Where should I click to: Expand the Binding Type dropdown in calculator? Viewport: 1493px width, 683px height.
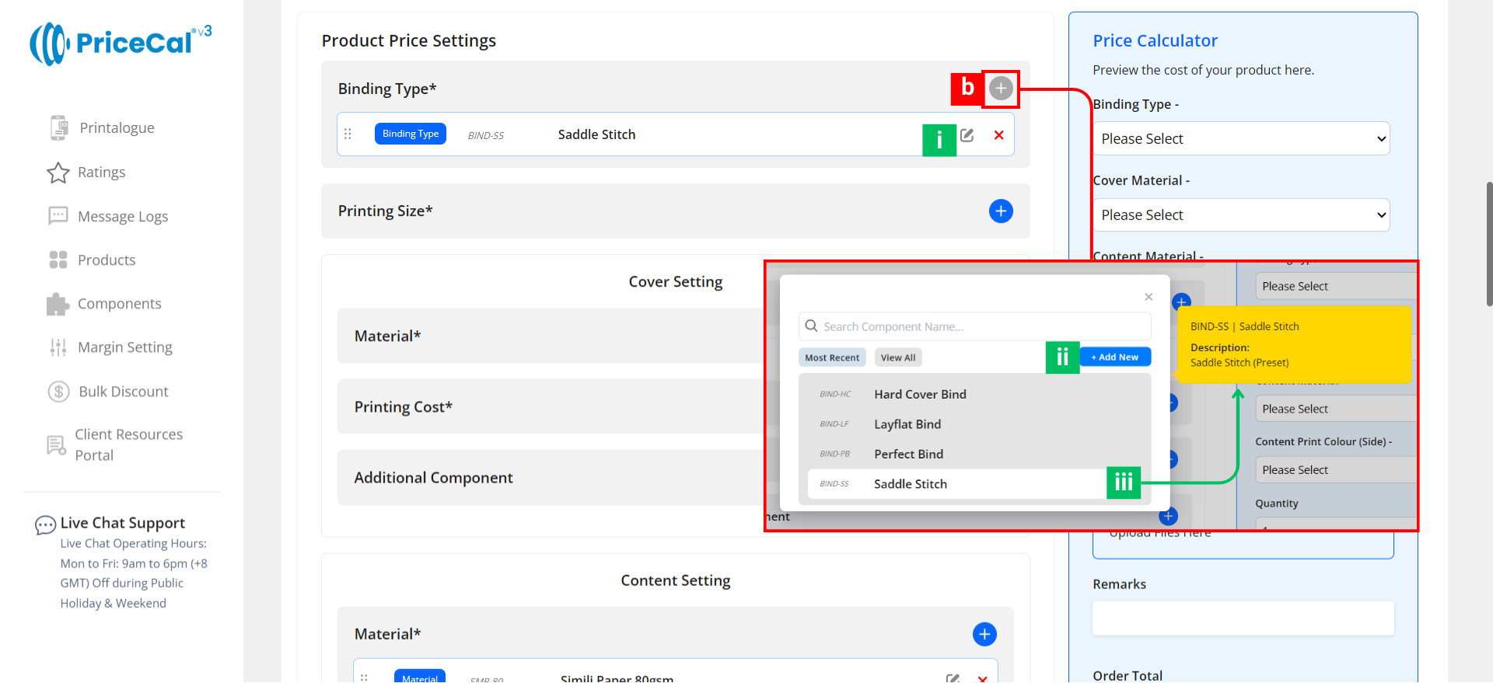click(x=1241, y=139)
